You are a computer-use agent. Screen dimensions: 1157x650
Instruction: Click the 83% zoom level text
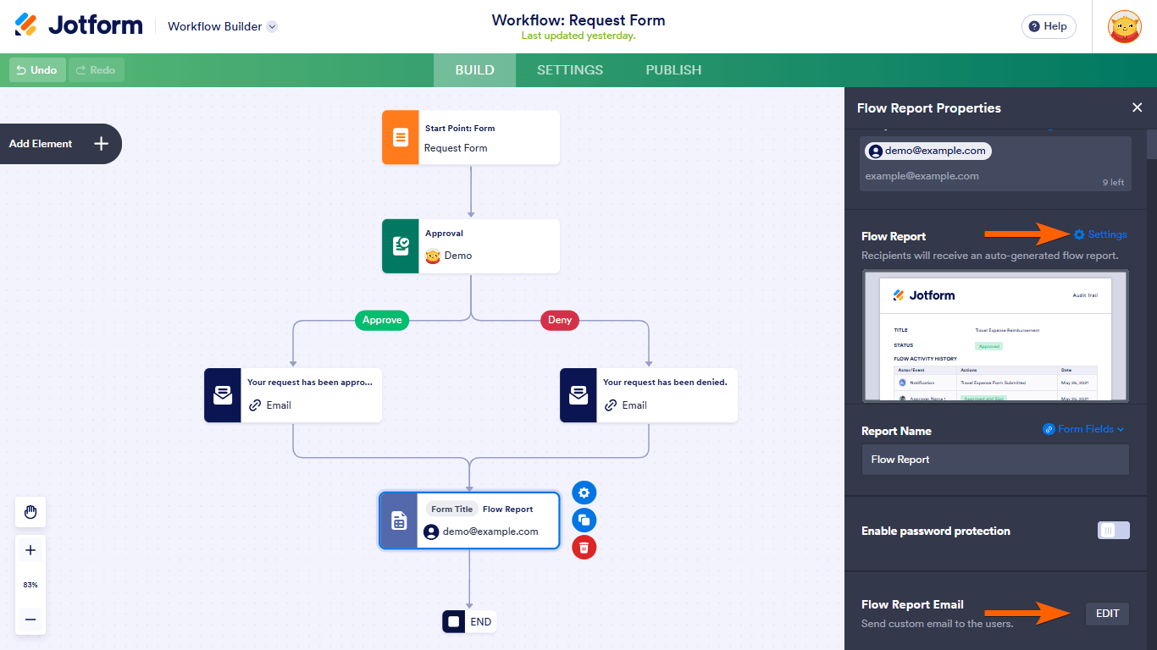30,585
